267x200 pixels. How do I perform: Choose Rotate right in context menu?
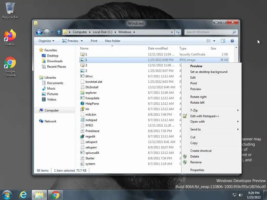coord(211,97)
